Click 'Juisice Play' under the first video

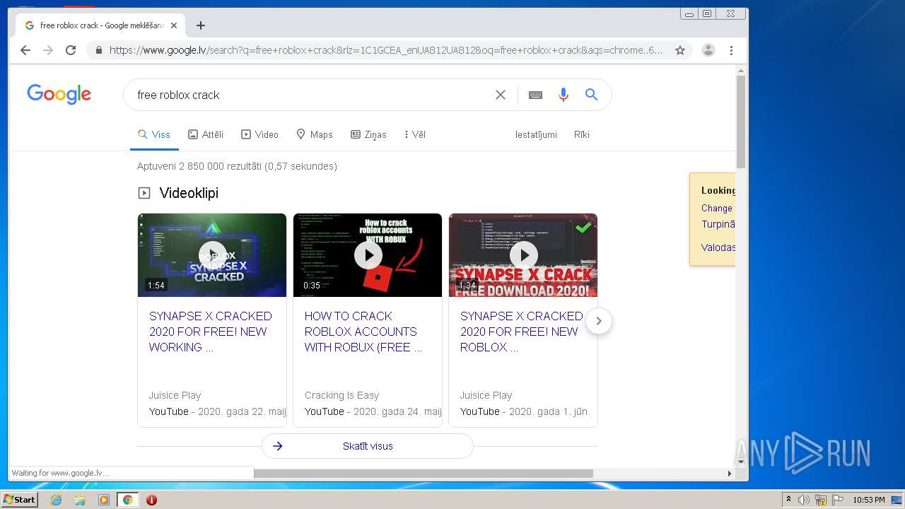click(x=175, y=395)
